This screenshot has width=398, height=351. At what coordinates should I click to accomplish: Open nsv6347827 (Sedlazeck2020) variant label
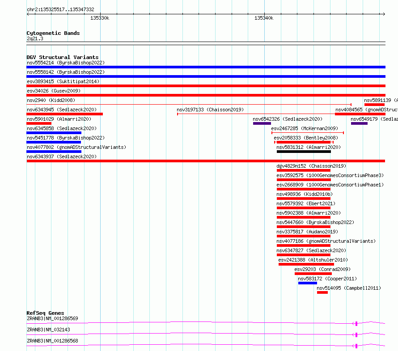pyautogui.click(x=311, y=250)
